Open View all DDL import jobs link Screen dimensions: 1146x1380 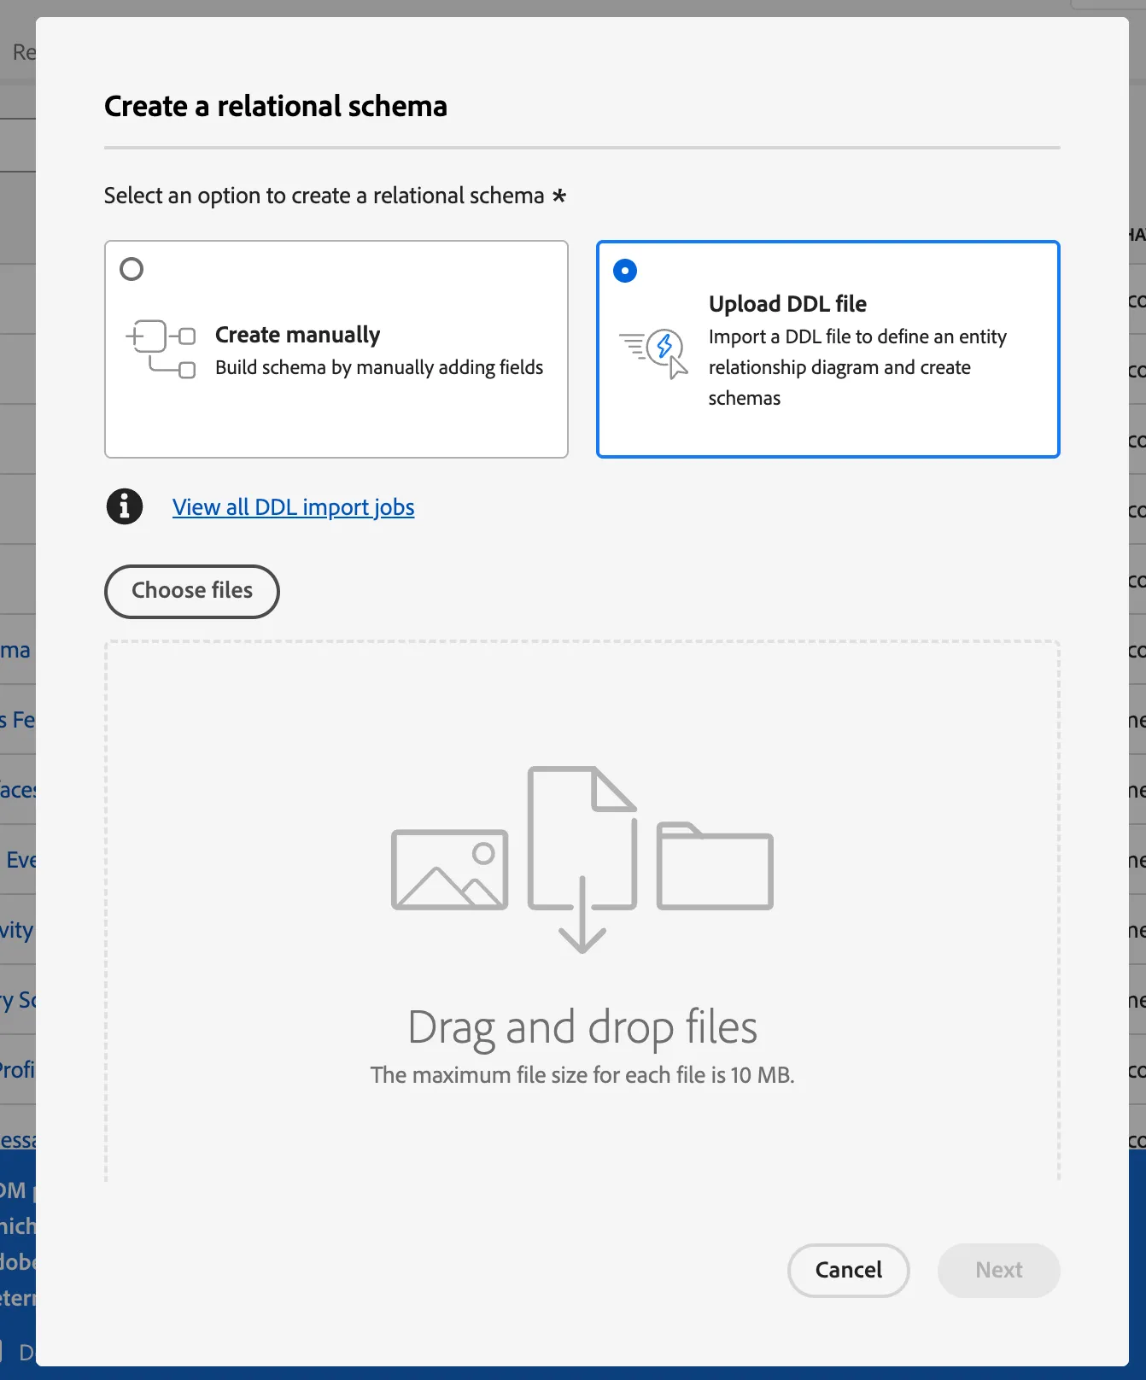click(x=294, y=507)
